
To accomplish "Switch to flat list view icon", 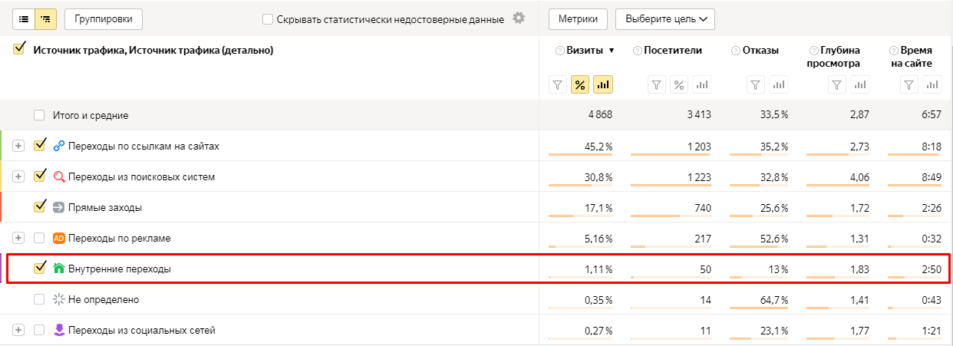I will tap(23, 19).
